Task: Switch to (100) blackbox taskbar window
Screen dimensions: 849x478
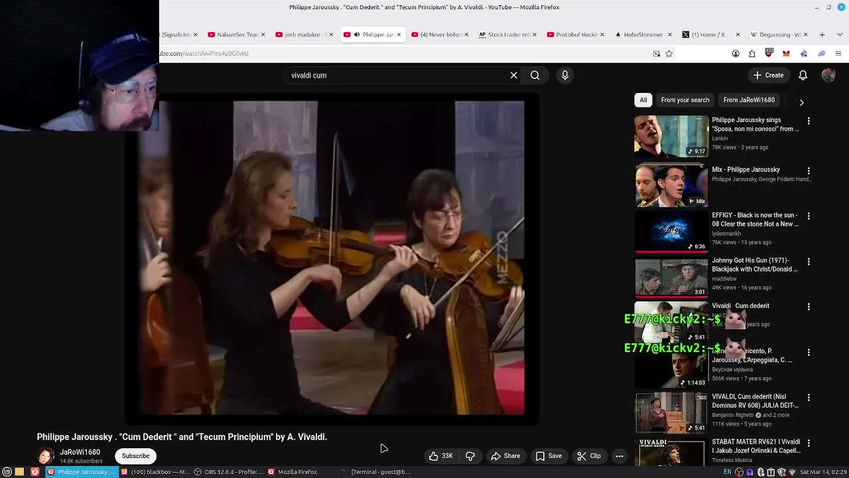Action: (x=155, y=472)
